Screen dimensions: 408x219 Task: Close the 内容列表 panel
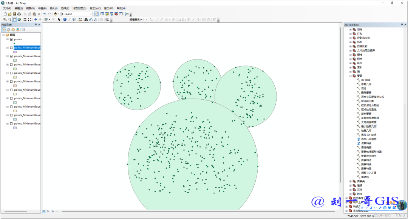(x=39, y=24)
